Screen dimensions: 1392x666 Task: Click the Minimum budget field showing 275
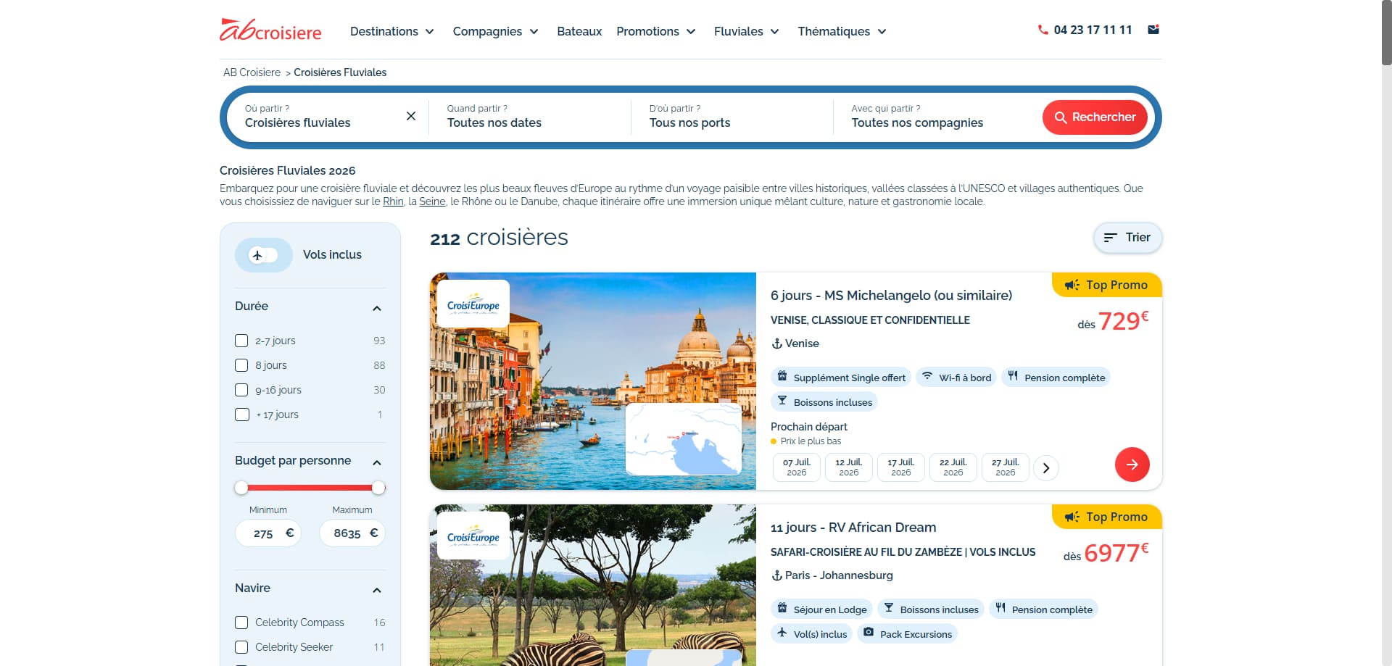tap(268, 533)
